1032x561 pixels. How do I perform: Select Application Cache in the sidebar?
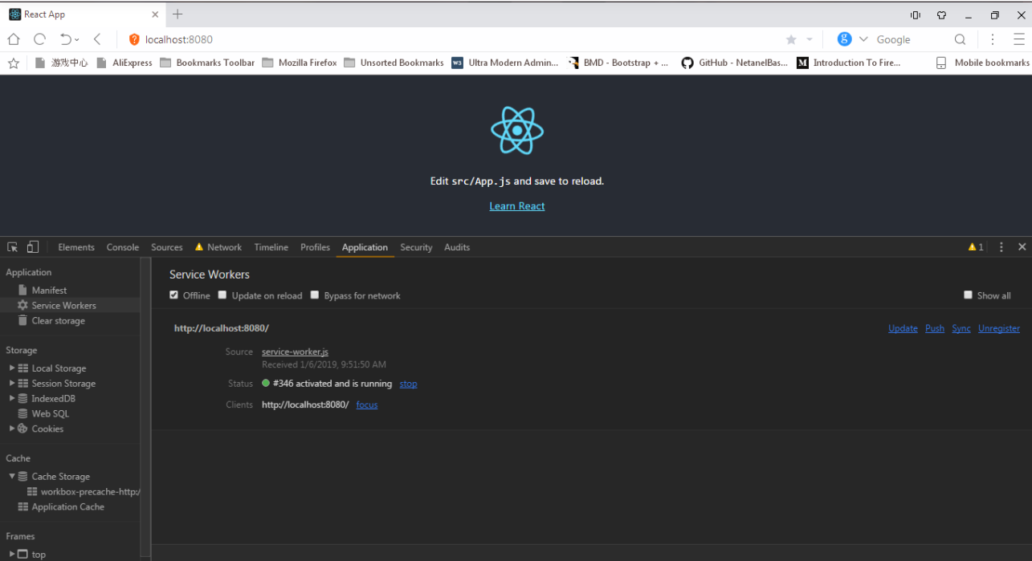(61, 507)
